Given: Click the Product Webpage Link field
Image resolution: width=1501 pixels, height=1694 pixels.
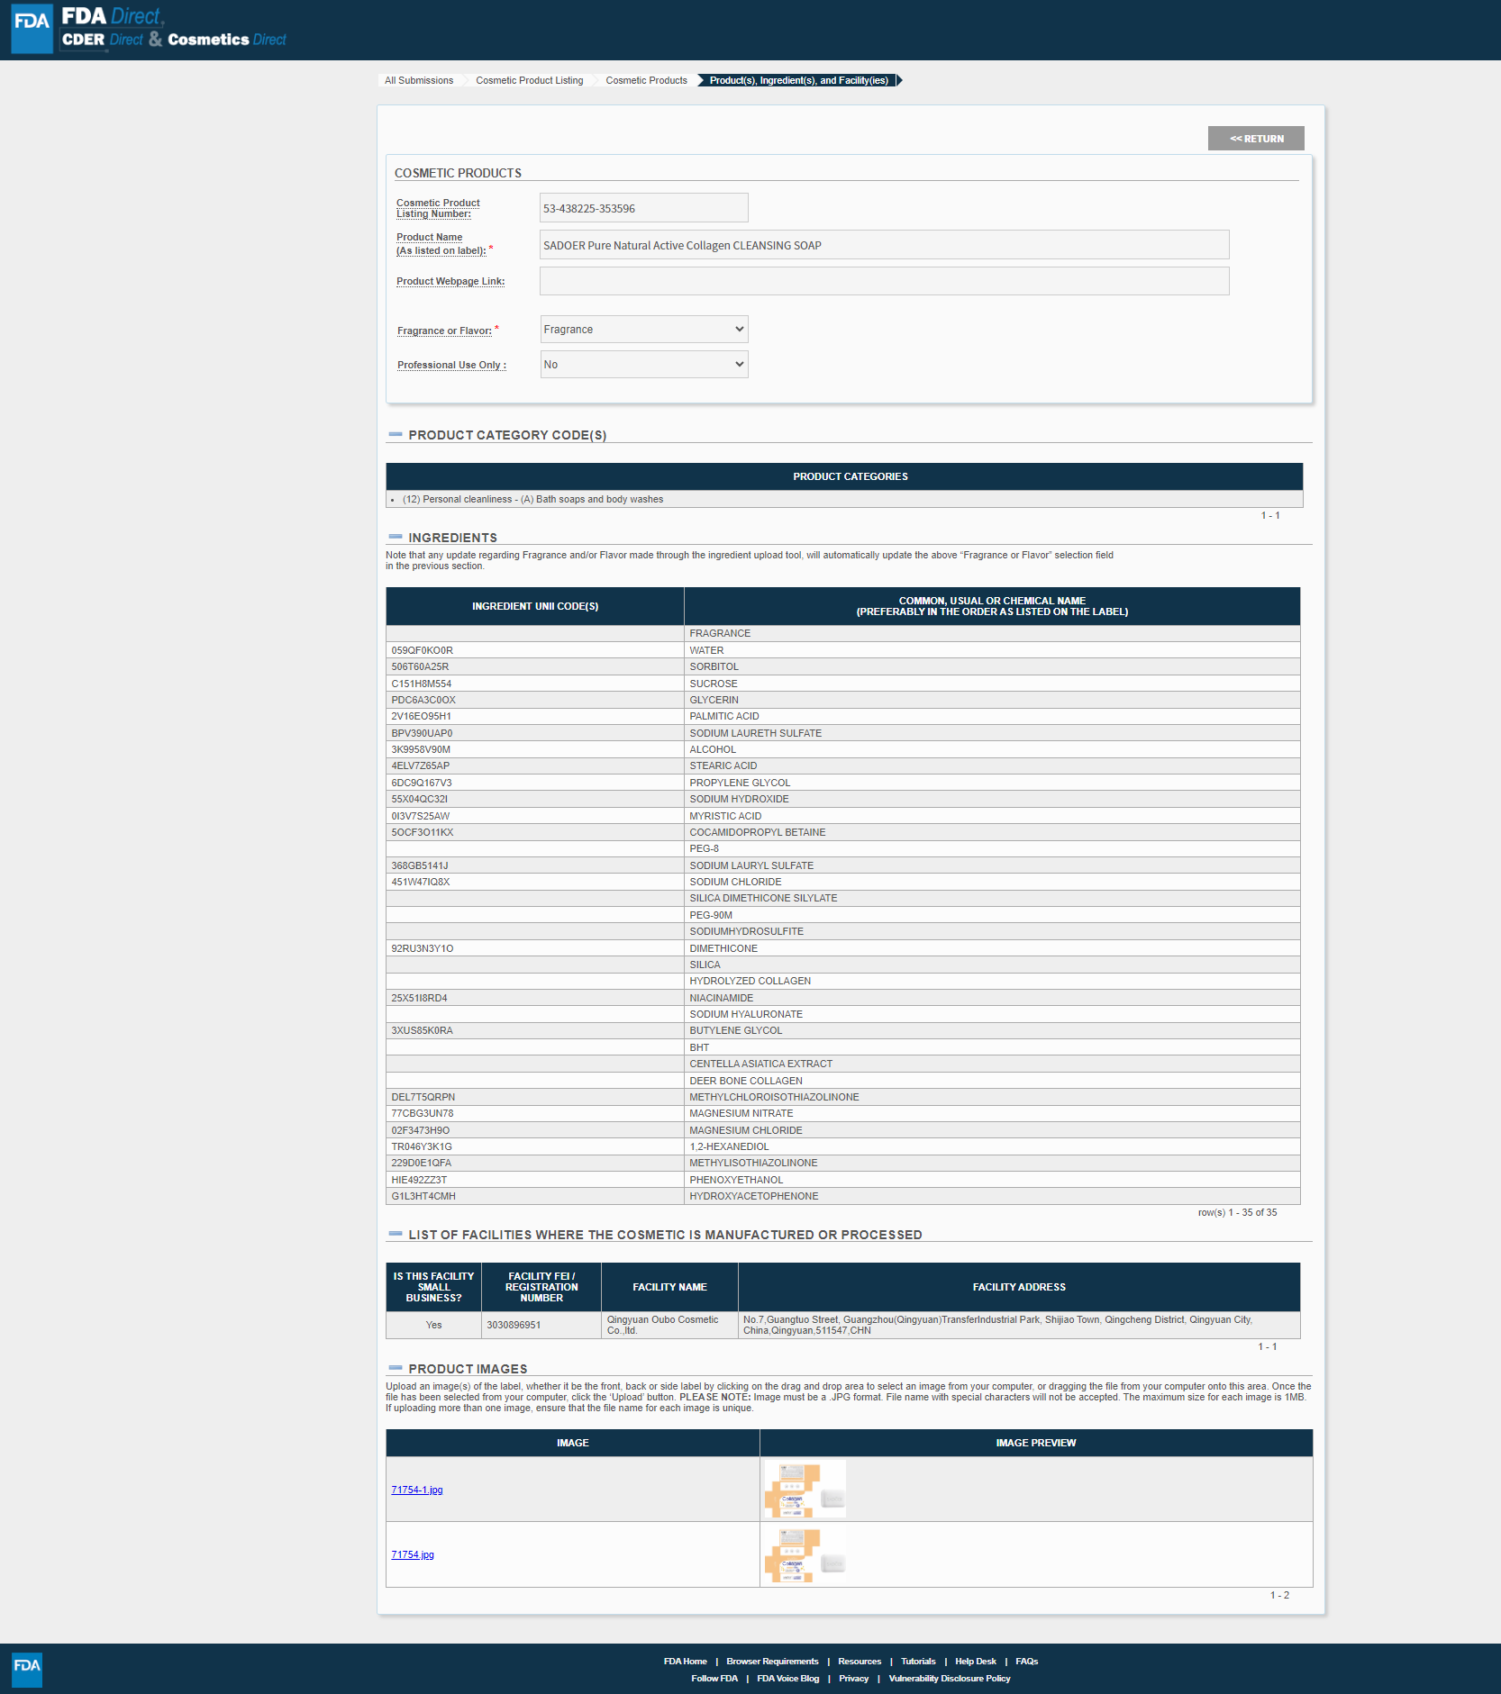Looking at the screenshot, I should [x=883, y=281].
